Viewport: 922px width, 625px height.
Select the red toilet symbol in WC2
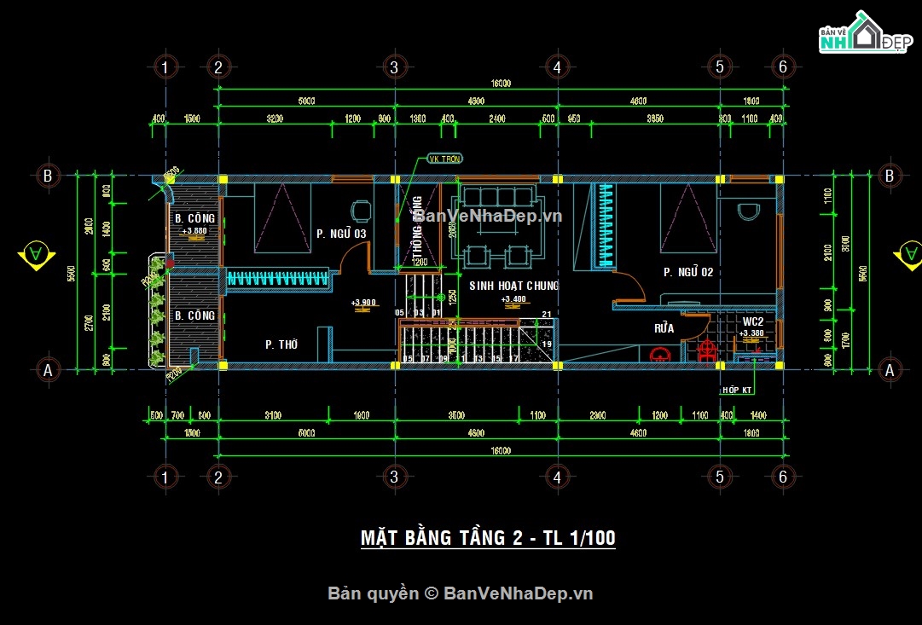(707, 350)
